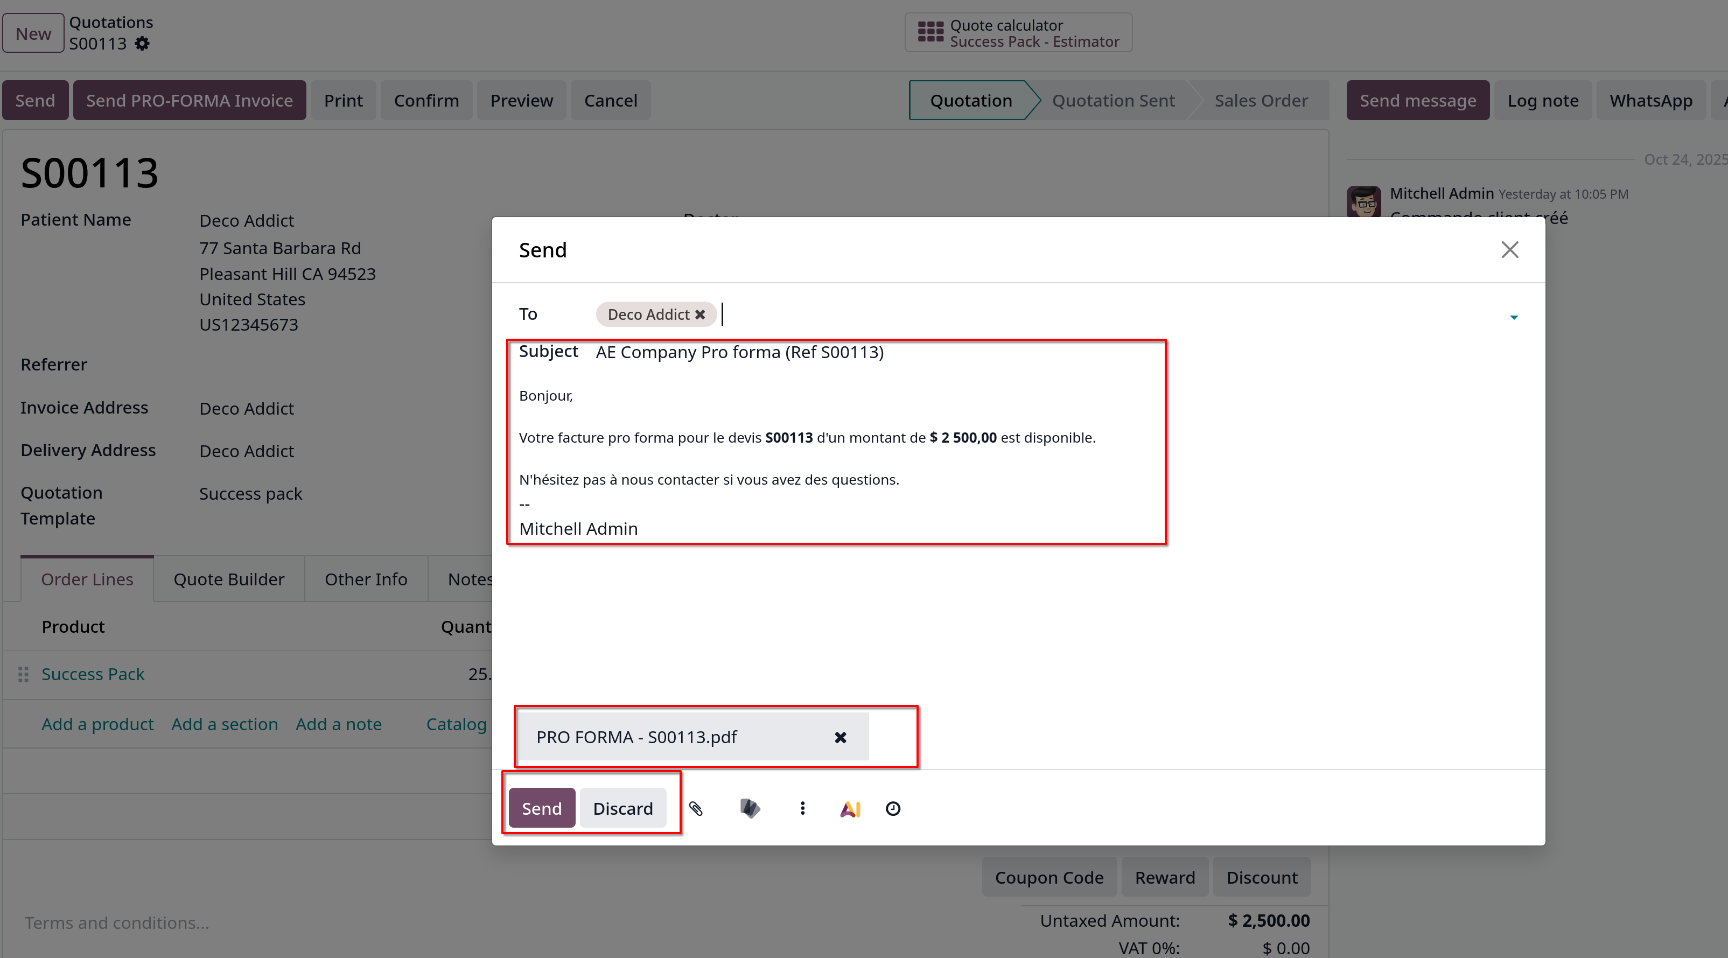This screenshot has width=1728, height=958.
Task: Click Add a product link
Action: pos(97,724)
